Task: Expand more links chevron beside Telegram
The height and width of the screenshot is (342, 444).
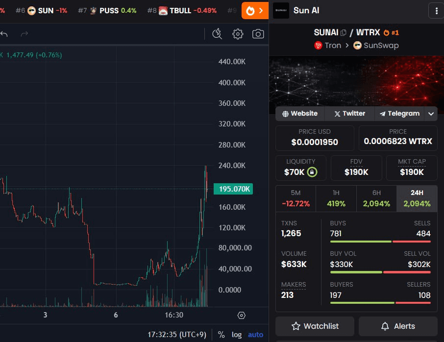Action: [x=431, y=114]
